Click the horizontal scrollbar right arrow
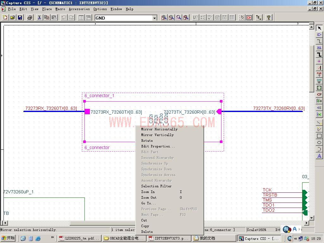Image resolution: width=324 pixels, height=243 pixels. (307, 223)
